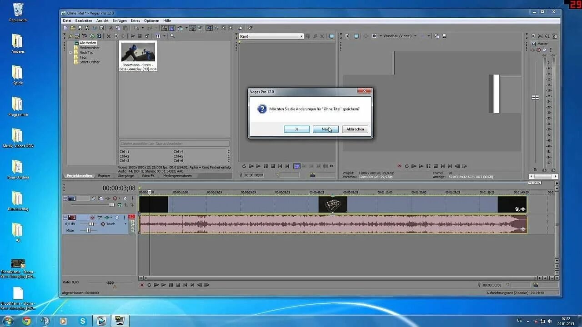The width and height of the screenshot is (582, 327).
Task: Click the Windows Start button
Action: 8,321
